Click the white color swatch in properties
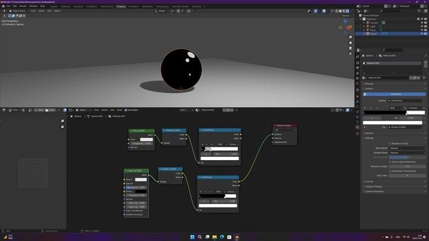 point(393,123)
